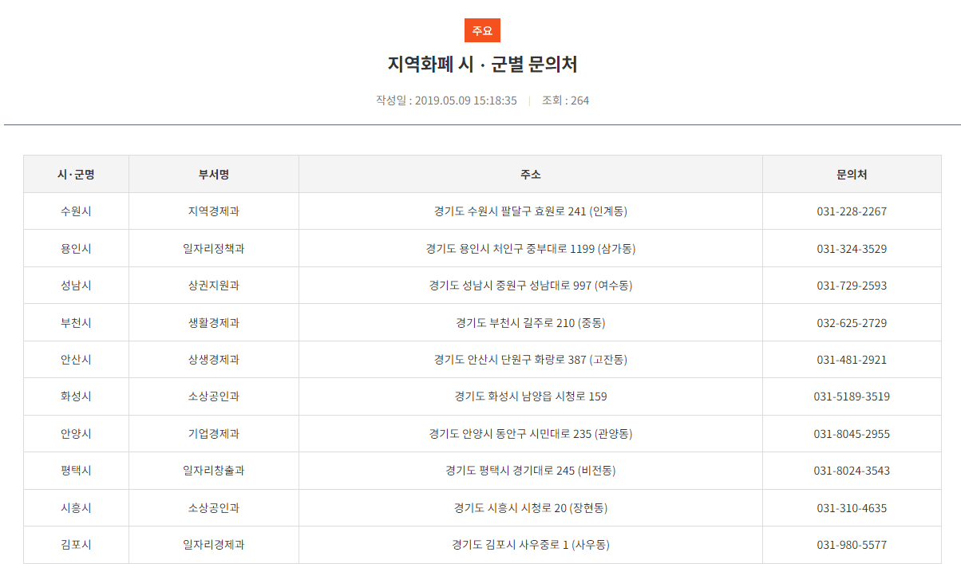Click the orange 주요 badge
Screen dimensions: 961x564
tap(482, 30)
